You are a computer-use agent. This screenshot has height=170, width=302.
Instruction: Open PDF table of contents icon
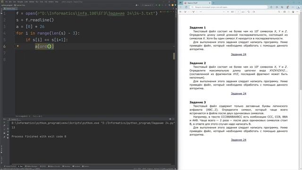coord(180,12)
